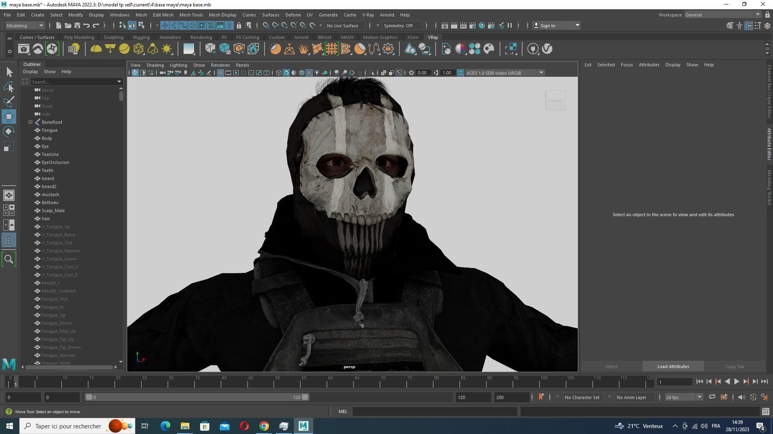Toggle loop playback mode button
The height and width of the screenshot is (434, 773).
[712, 397]
